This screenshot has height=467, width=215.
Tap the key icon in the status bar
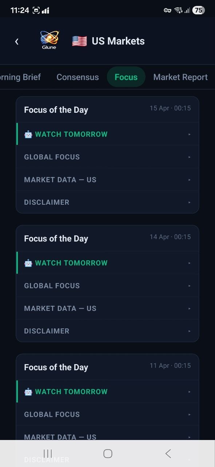[x=167, y=10]
